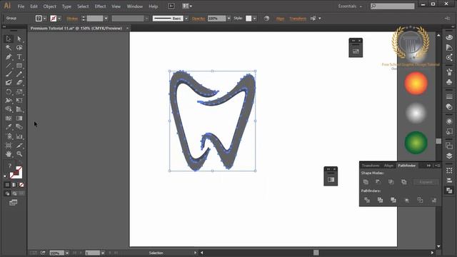457x257 pixels.
Task: Select the Pencil tool
Action: (x=19, y=74)
